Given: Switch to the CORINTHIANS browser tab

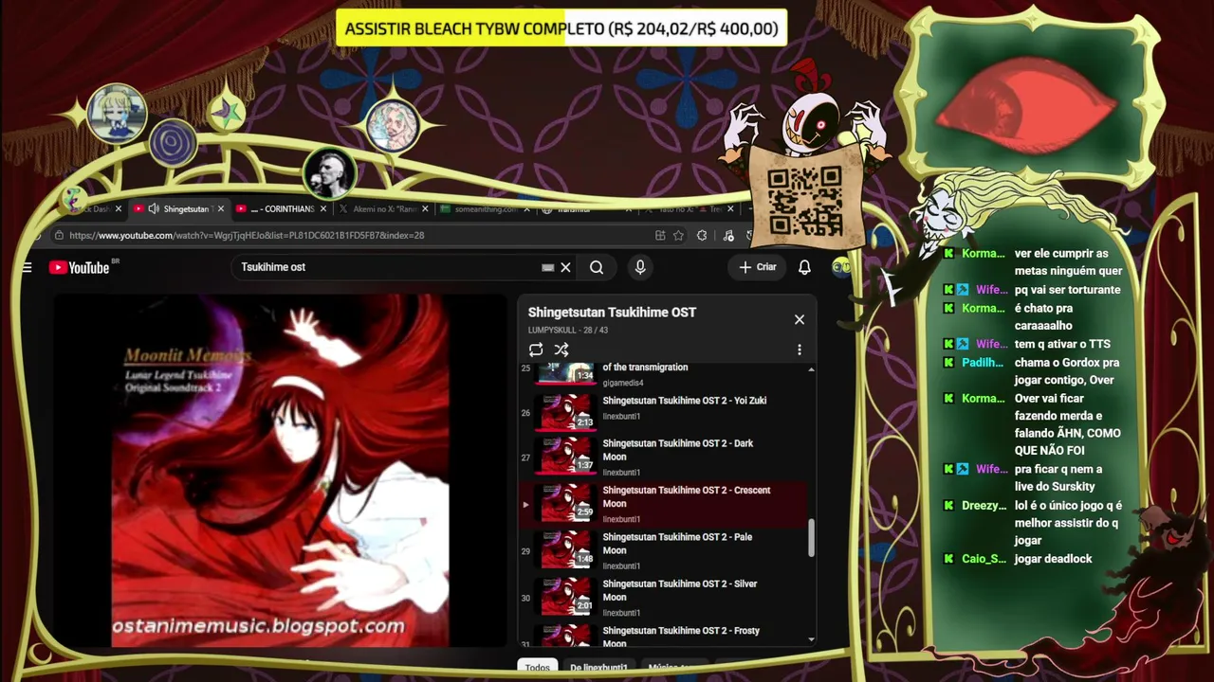Looking at the screenshot, I should [x=283, y=208].
